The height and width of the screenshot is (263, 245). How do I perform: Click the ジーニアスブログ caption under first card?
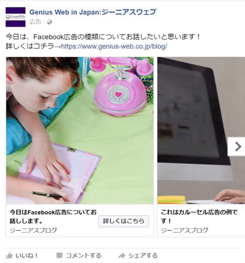33,230
